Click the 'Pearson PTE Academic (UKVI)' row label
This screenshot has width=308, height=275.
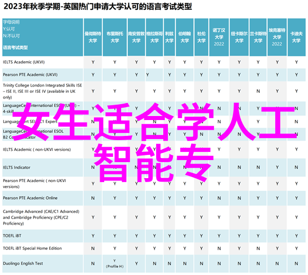pyautogui.click(x=30, y=75)
